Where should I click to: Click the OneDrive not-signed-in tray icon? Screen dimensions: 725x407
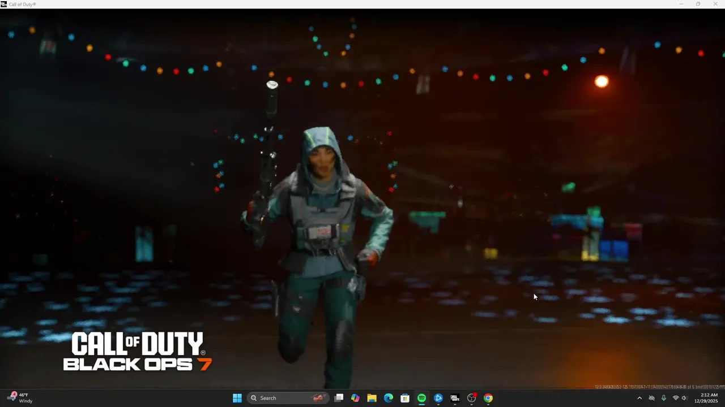tap(651, 398)
